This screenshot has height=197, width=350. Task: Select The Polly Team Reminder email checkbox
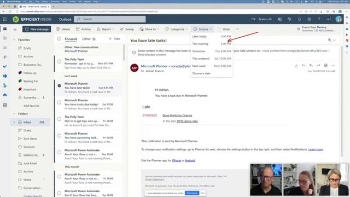(x=59, y=61)
